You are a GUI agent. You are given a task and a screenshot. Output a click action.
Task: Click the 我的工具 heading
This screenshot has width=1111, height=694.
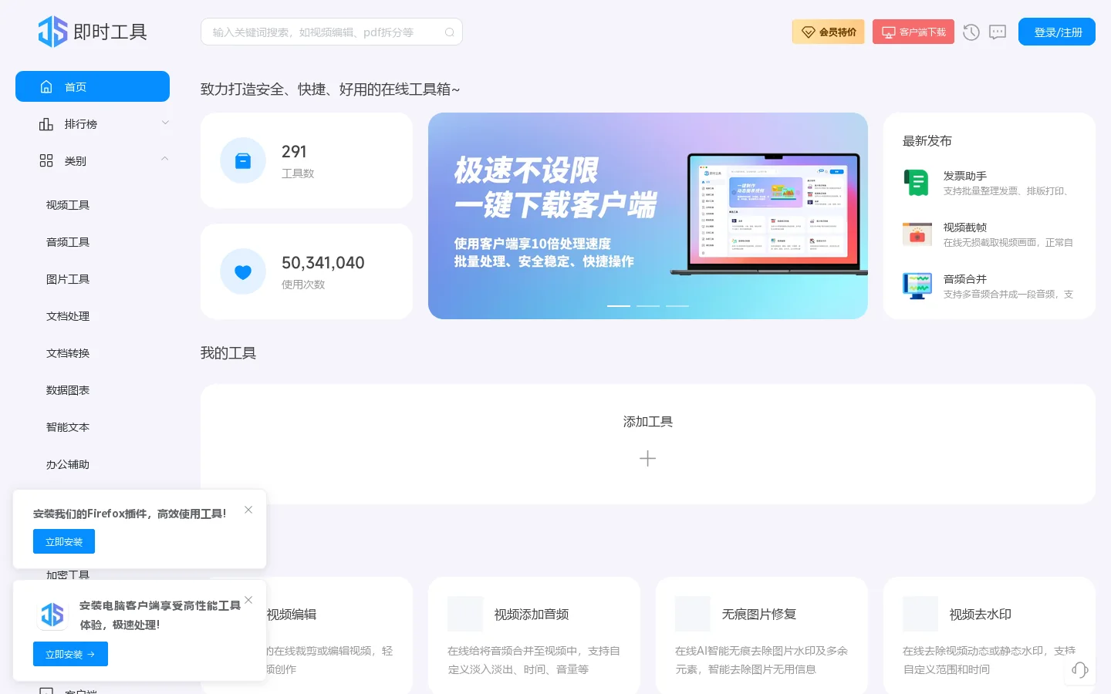point(228,352)
